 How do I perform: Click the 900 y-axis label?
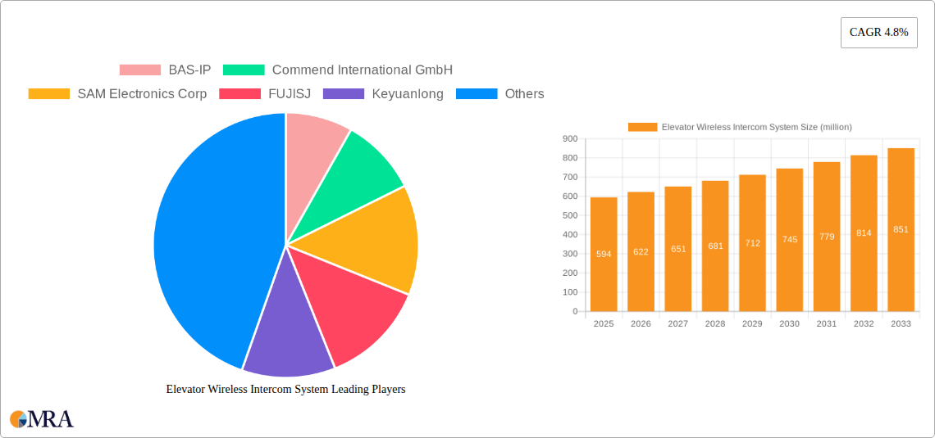pos(570,138)
